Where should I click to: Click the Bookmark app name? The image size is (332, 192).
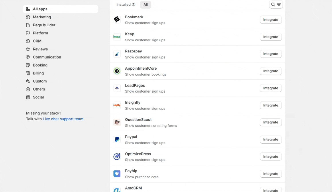click(x=134, y=17)
